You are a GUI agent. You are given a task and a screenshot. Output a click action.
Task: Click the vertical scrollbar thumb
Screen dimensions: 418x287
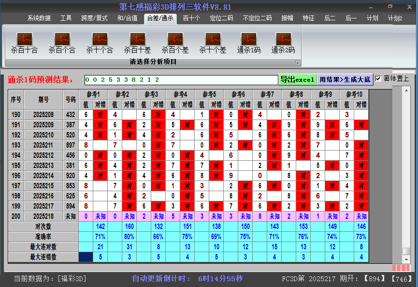(406, 252)
